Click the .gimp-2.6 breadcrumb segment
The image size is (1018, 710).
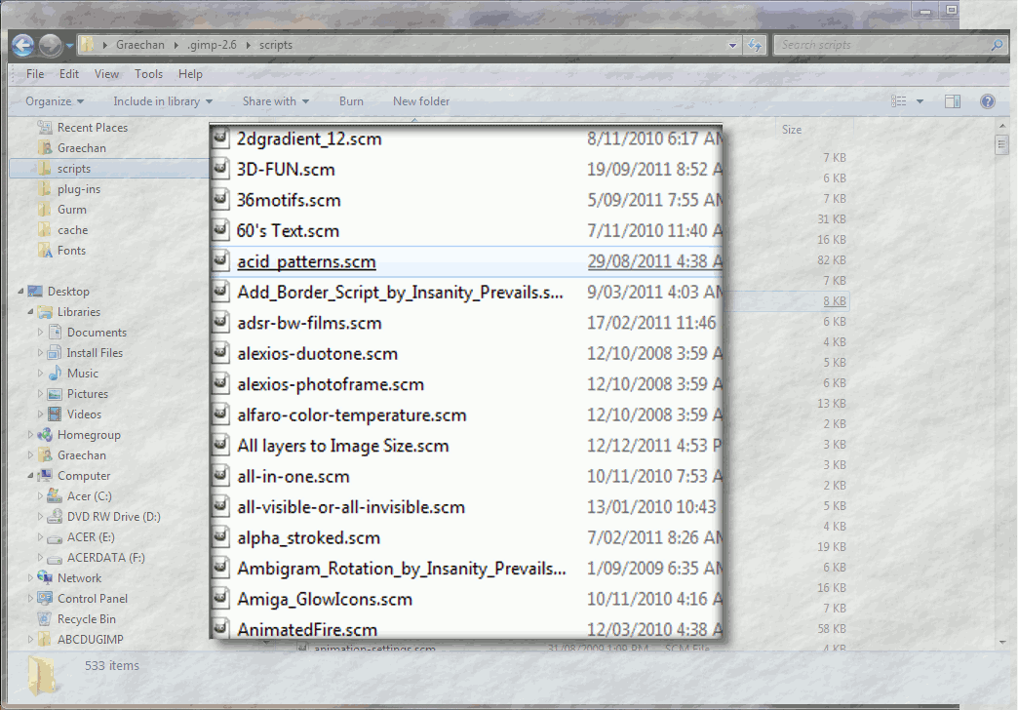coord(212,45)
